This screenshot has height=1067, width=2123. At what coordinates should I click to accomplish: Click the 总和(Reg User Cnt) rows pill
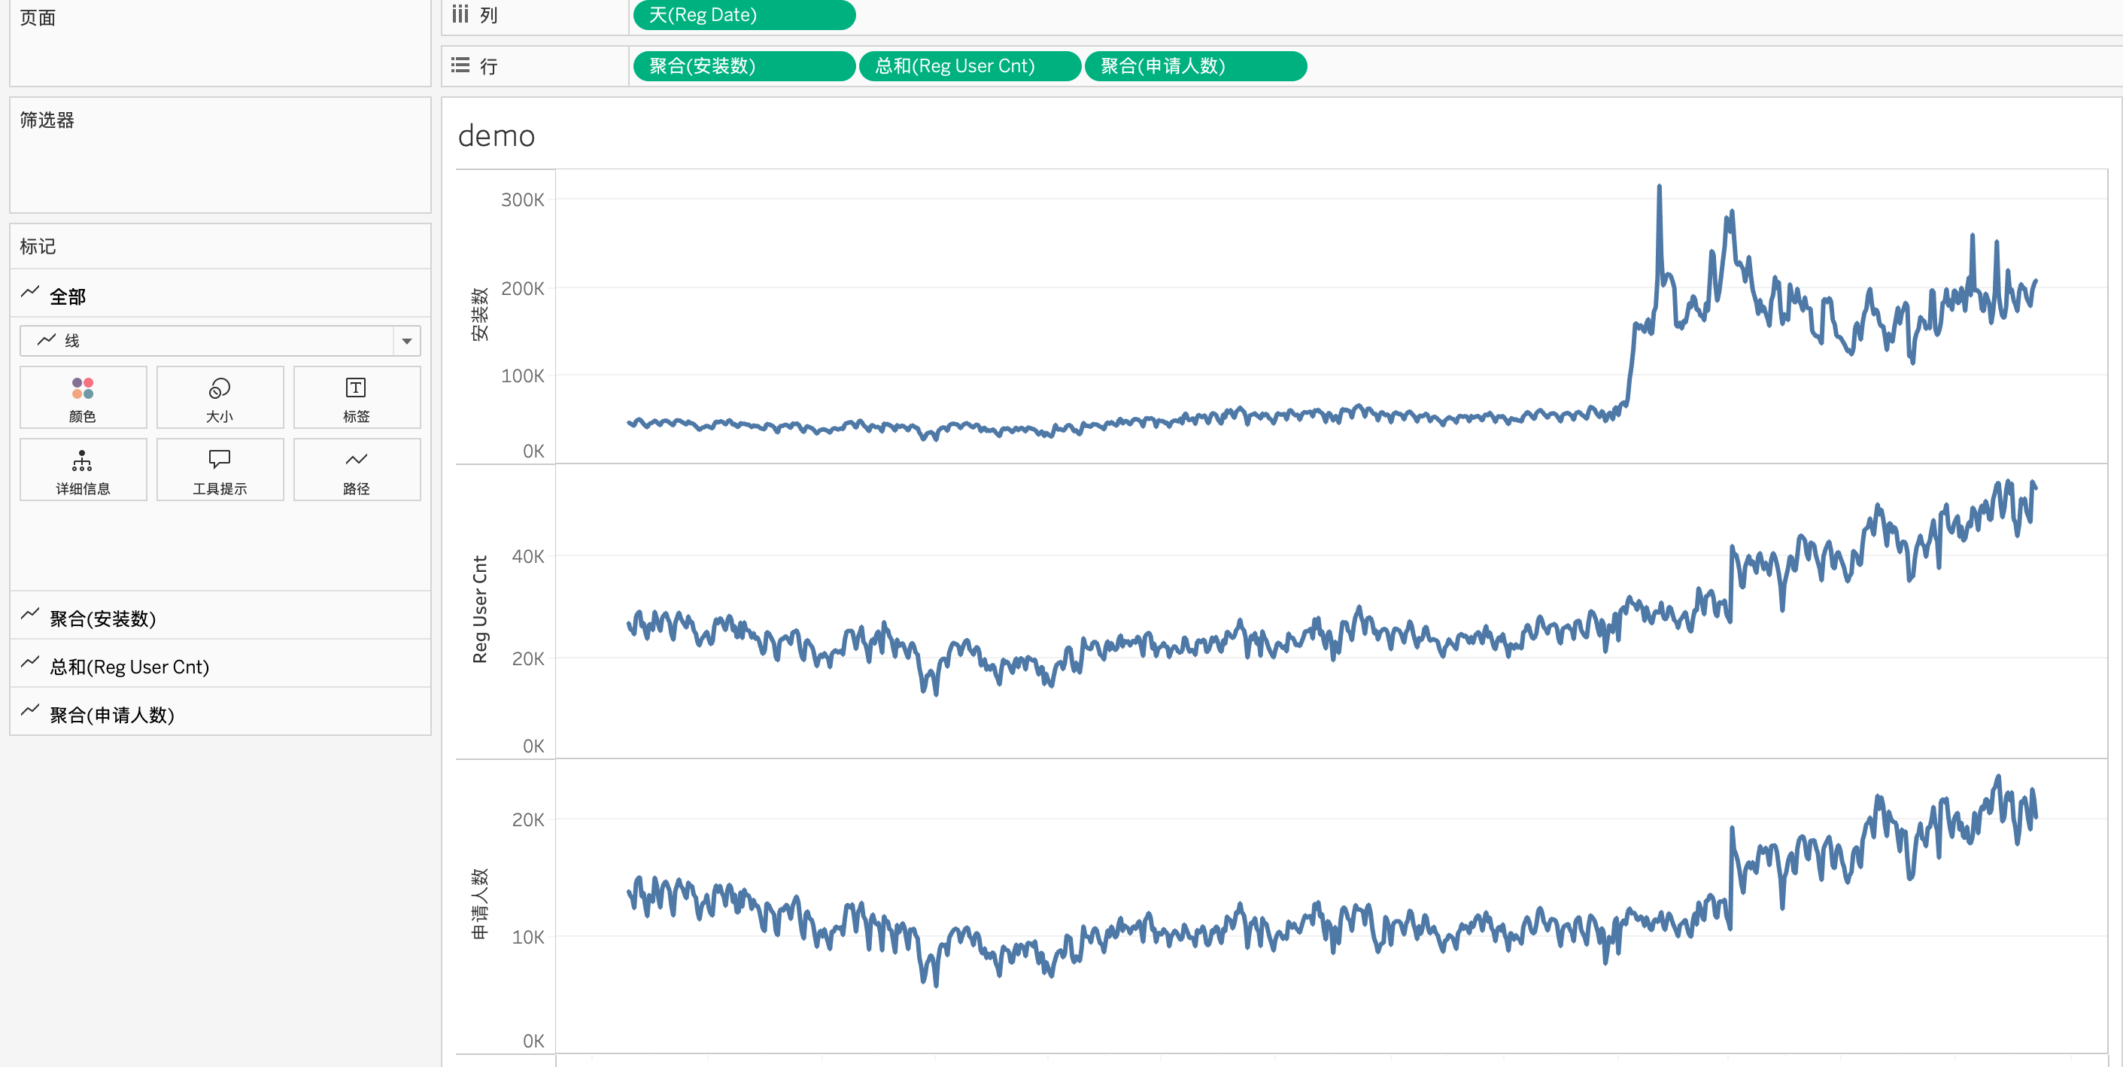(969, 66)
